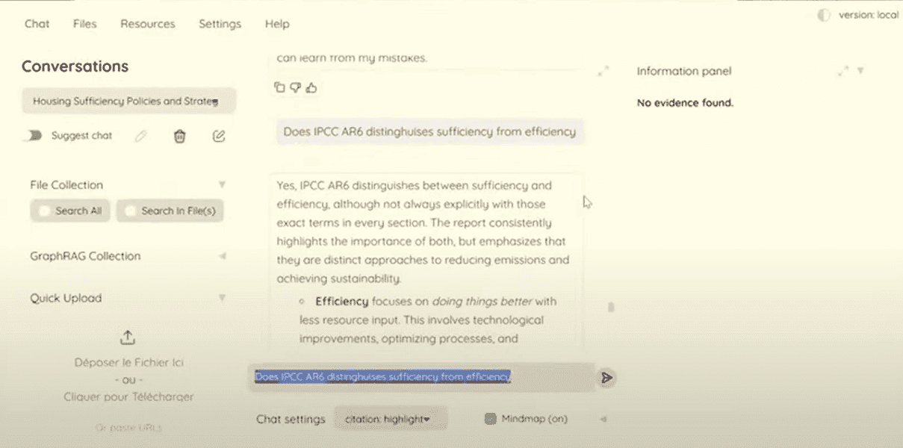This screenshot has height=448, width=903.
Task: Click the dark/light theme toggle icon
Action: pyautogui.click(x=825, y=15)
